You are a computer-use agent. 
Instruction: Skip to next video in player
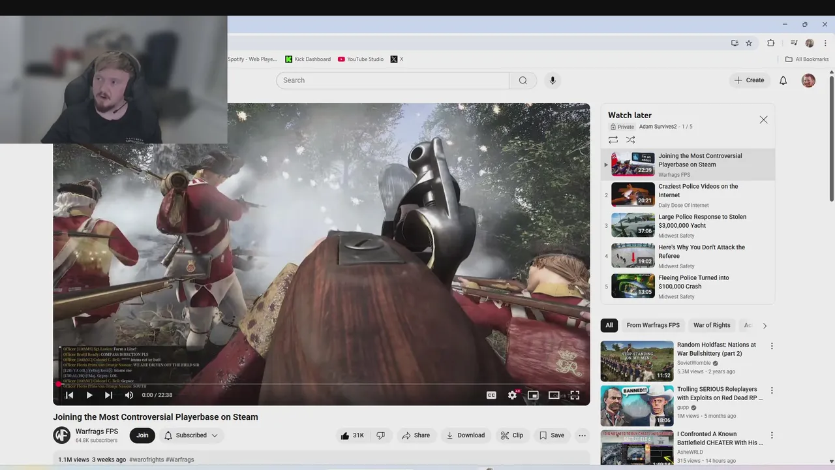point(109,395)
